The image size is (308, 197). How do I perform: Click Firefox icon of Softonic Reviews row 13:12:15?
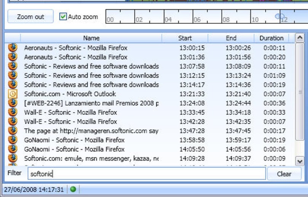pos(13,75)
